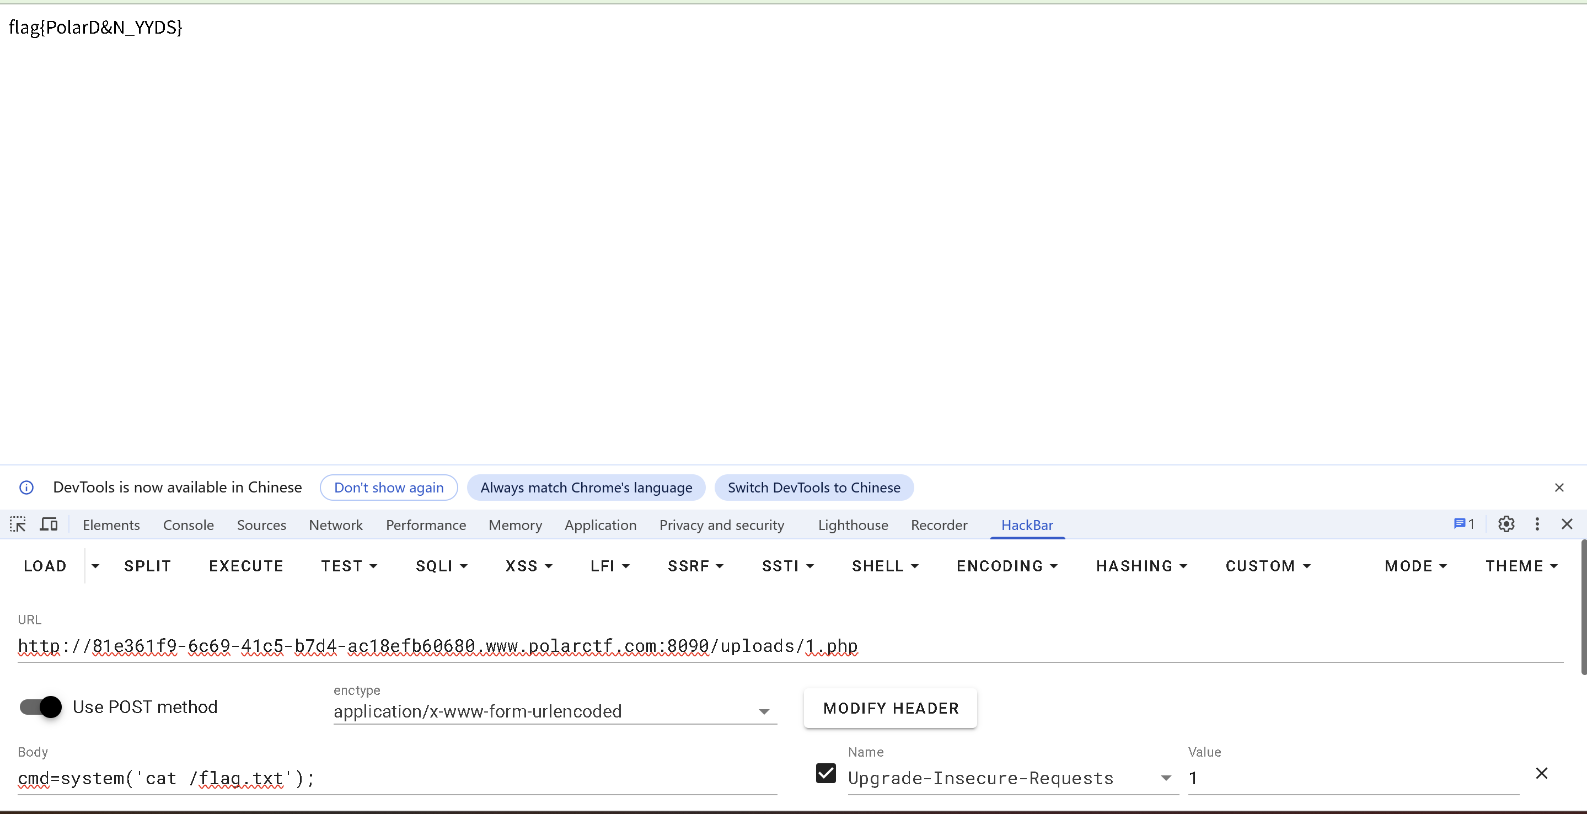
Task: Toggle device toolbar icon
Action: (x=49, y=524)
